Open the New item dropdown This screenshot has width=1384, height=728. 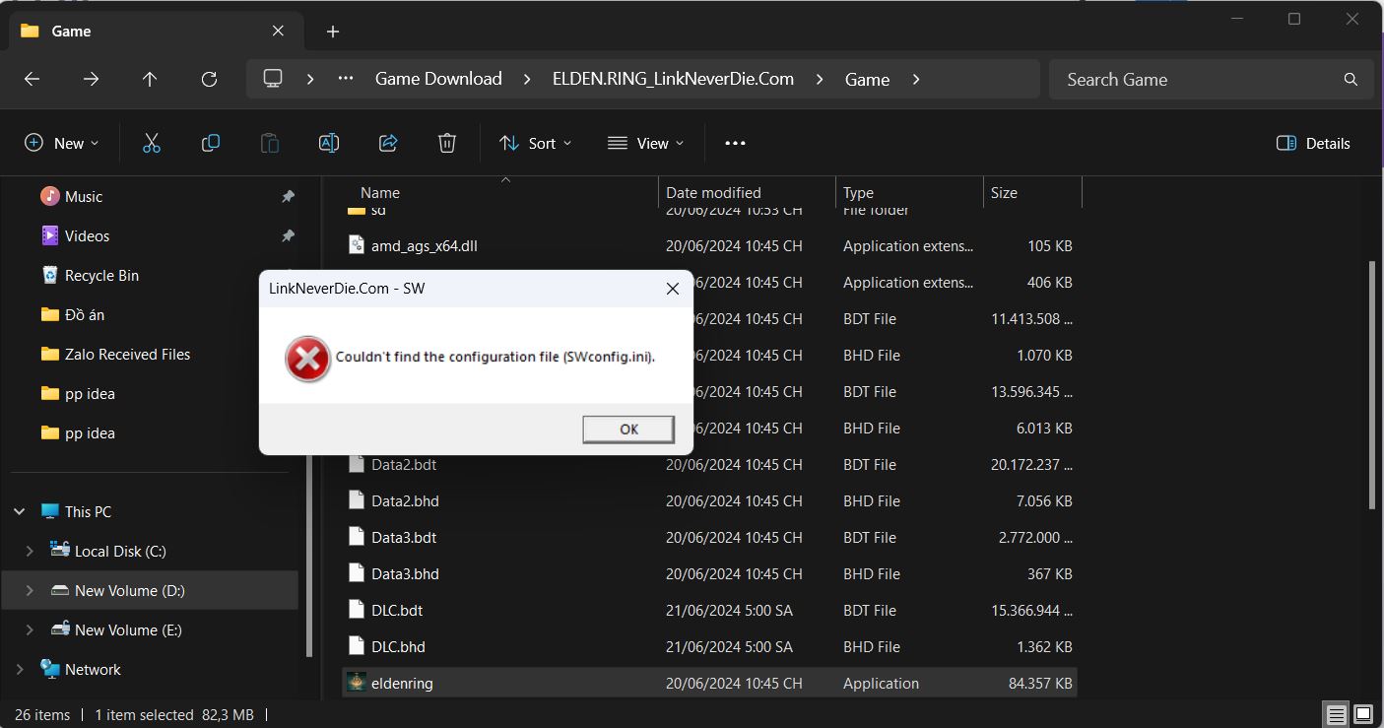point(61,143)
